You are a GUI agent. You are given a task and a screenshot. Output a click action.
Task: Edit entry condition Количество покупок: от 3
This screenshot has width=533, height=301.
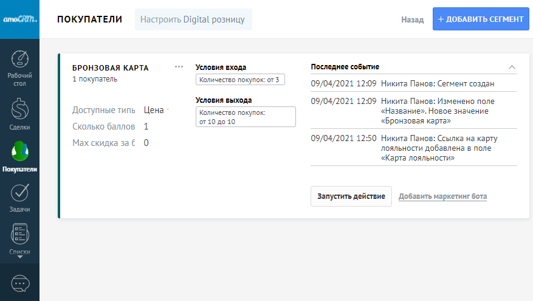coord(240,80)
